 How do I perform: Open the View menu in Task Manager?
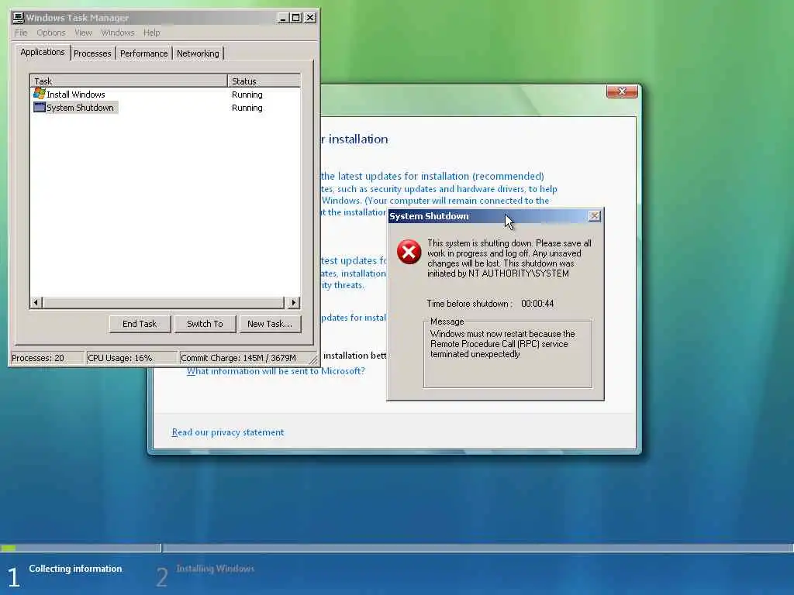[83, 33]
